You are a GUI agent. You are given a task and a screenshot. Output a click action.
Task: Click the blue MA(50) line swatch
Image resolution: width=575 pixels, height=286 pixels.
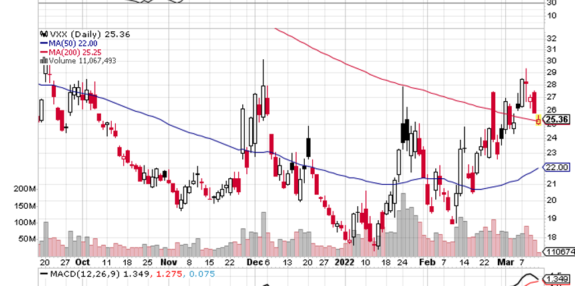(44, 43)
